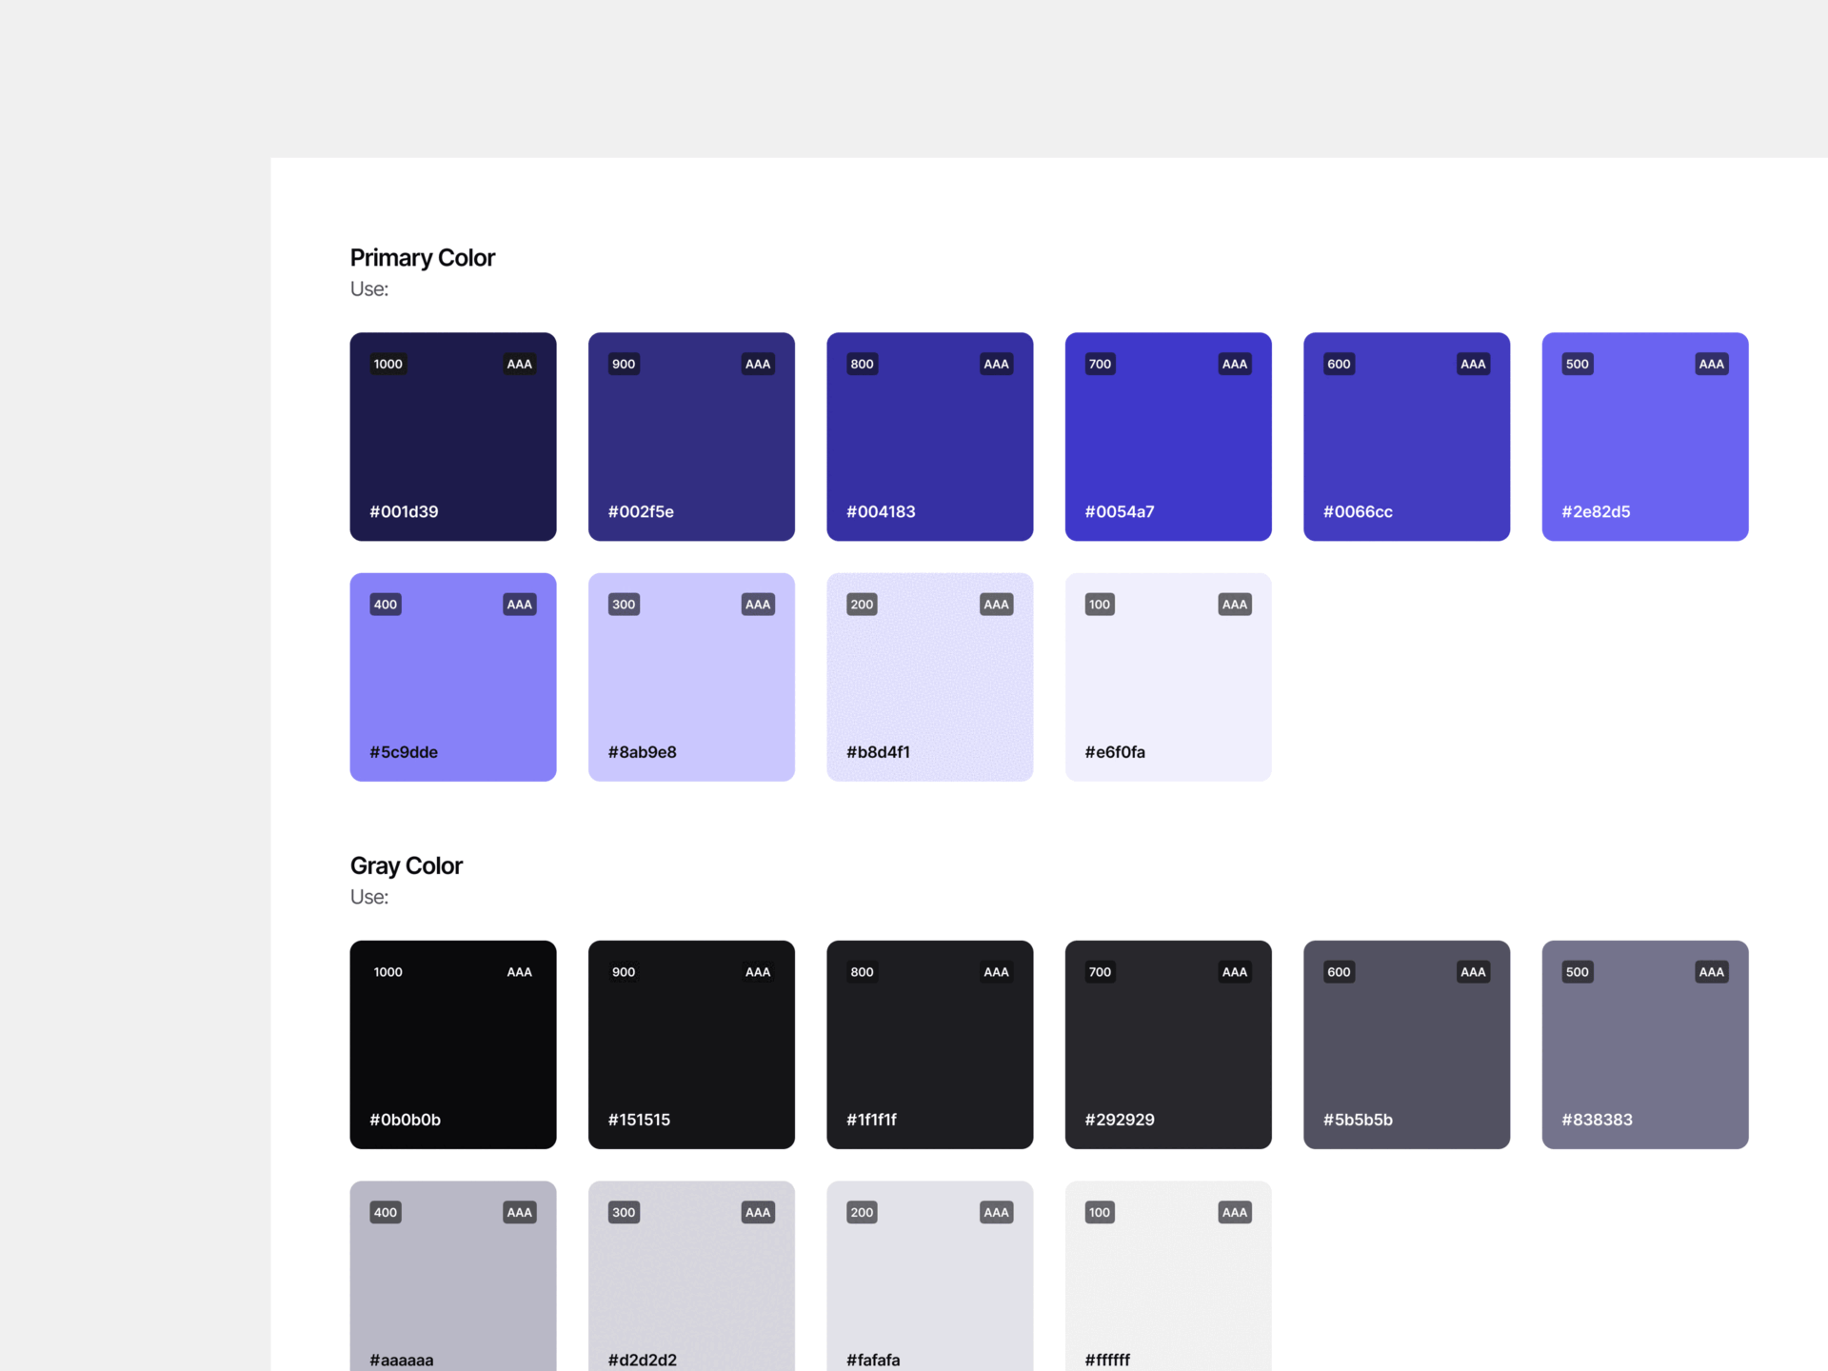Select the #ffffff gray 100 swatch
The height and width of the screenshot is (1371, 1828).
point(1168,1276)
